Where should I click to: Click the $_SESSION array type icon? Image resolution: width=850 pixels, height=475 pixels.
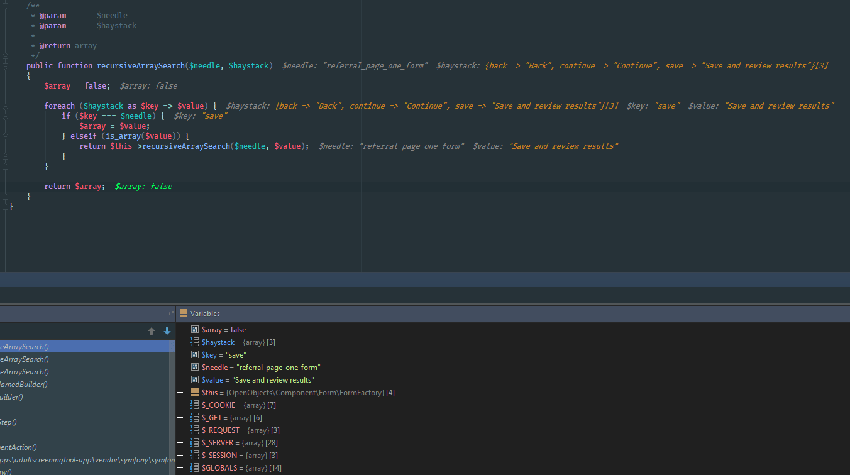point(195,456)
